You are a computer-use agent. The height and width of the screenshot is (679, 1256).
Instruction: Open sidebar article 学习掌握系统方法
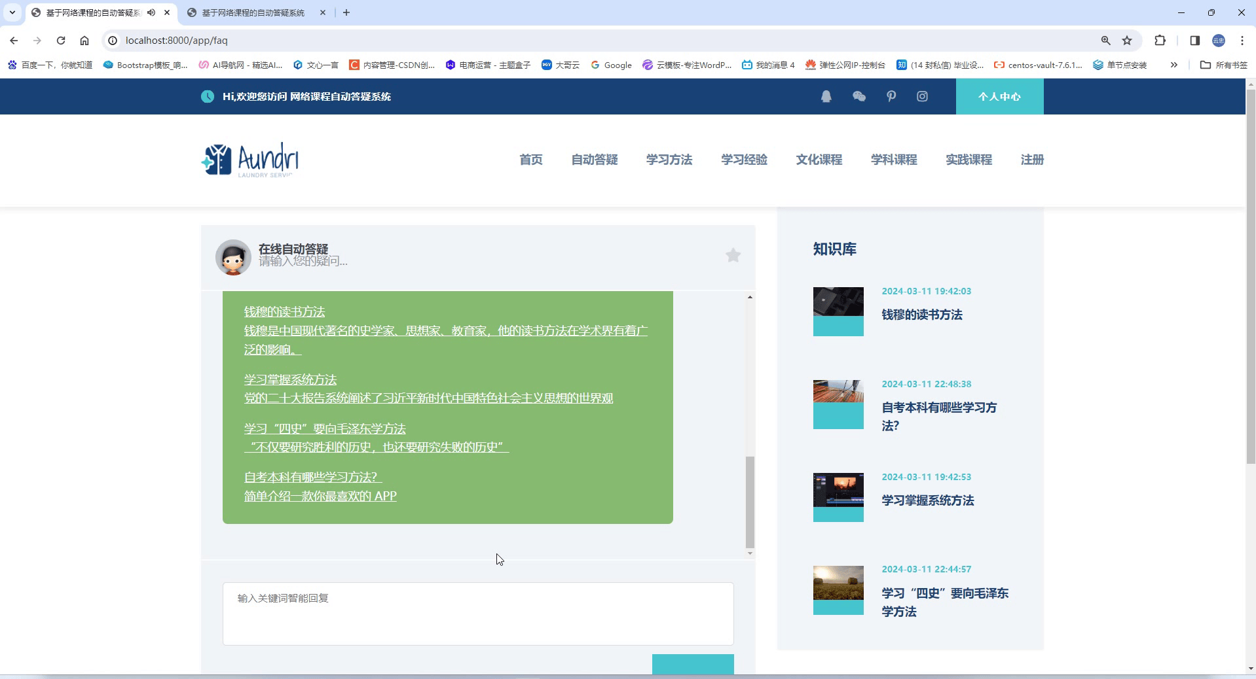[x=928, y=500]
